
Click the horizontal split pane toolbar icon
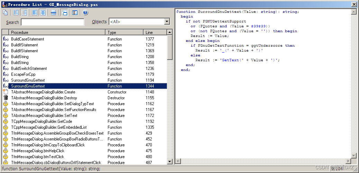[x=53, y=12]
